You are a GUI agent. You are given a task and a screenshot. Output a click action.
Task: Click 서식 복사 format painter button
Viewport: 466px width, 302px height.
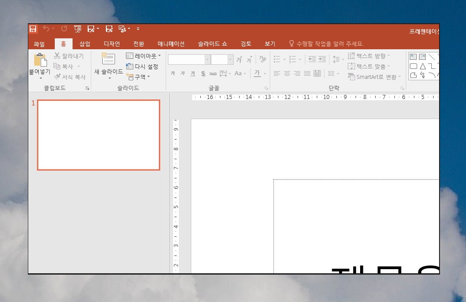[69, 77]
